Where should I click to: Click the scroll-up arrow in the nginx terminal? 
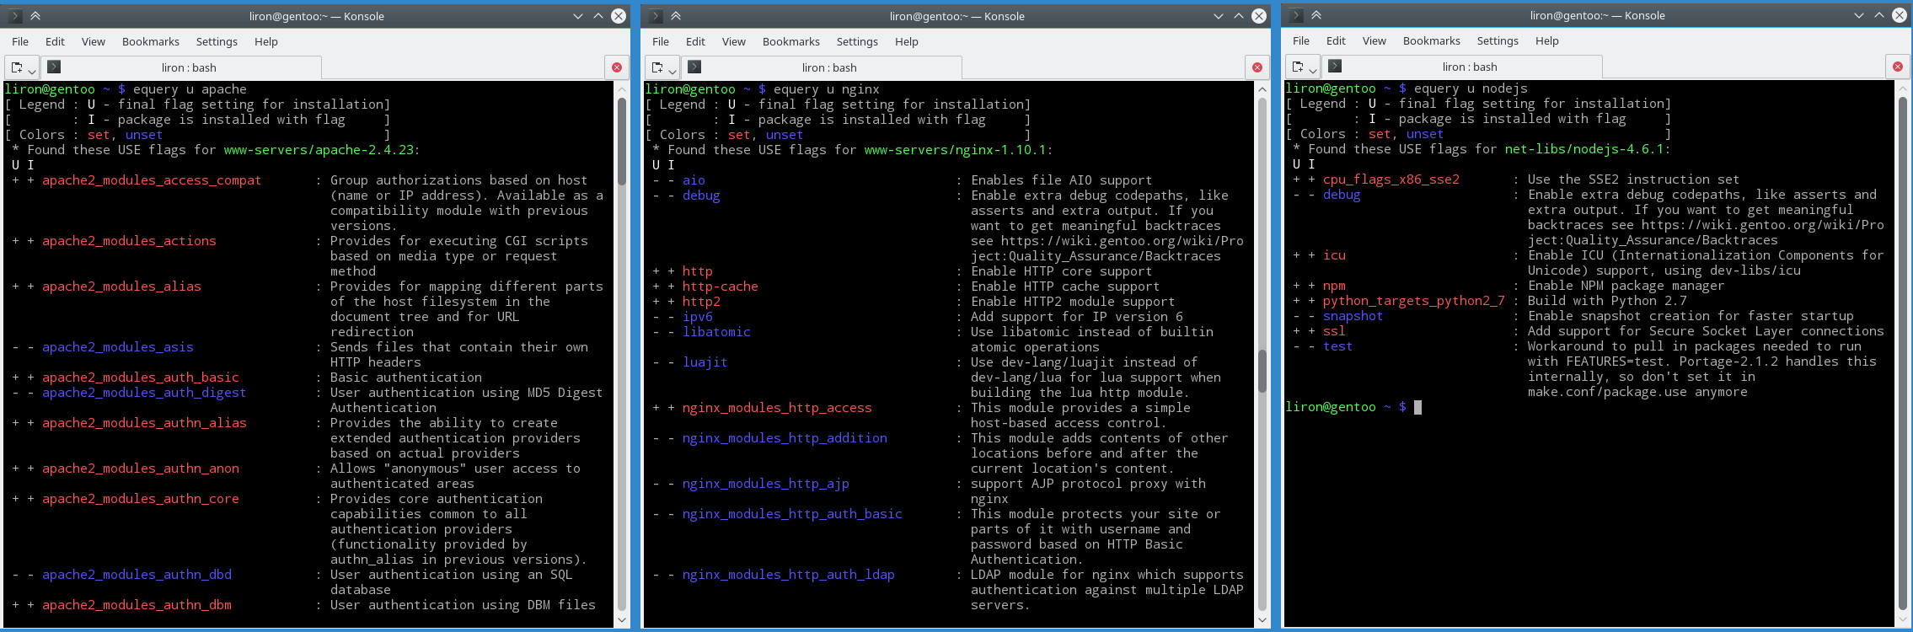(1262, 89)
